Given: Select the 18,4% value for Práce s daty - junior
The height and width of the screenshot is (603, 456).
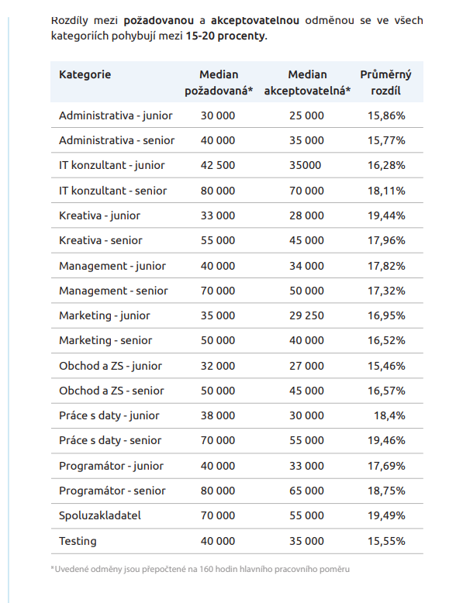Looking at the screenshot, I should pos(389,415).
